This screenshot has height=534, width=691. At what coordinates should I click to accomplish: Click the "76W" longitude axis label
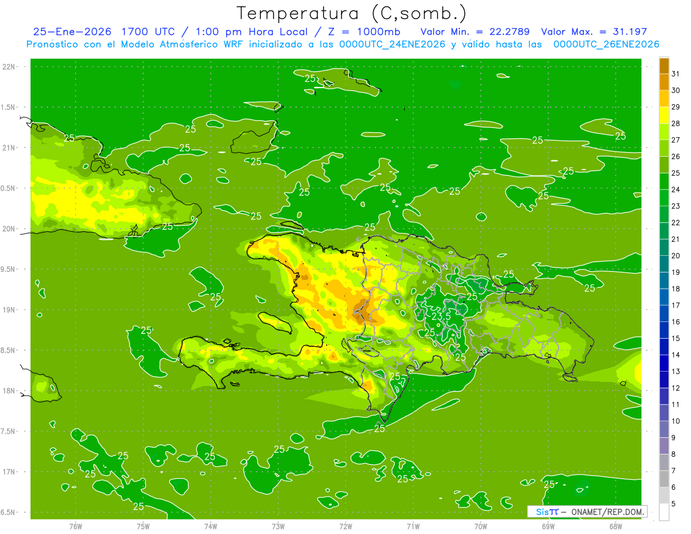pos(75,527)
